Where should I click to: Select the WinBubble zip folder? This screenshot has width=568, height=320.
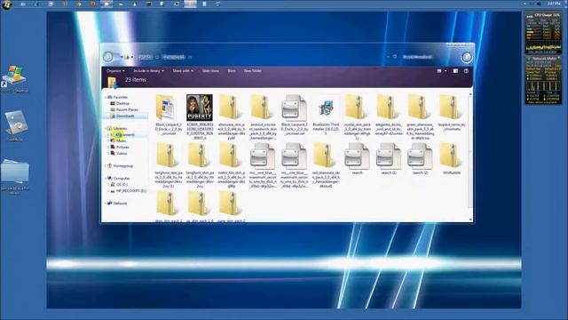click(451, 156)
